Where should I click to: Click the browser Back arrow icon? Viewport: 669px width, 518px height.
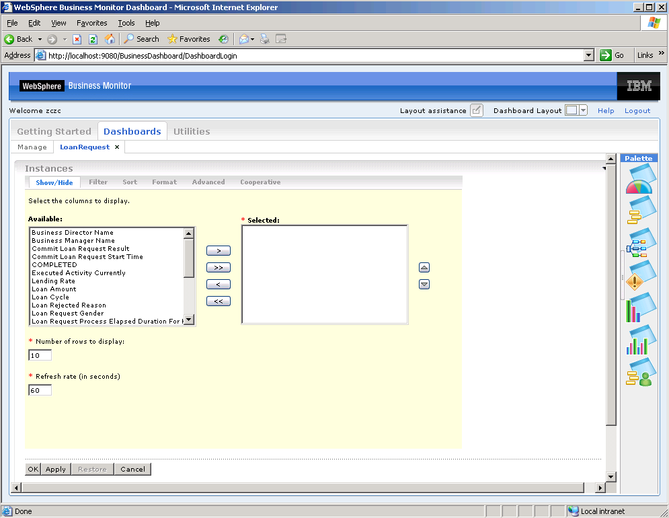pyautogui.click(x=9, y=39)
